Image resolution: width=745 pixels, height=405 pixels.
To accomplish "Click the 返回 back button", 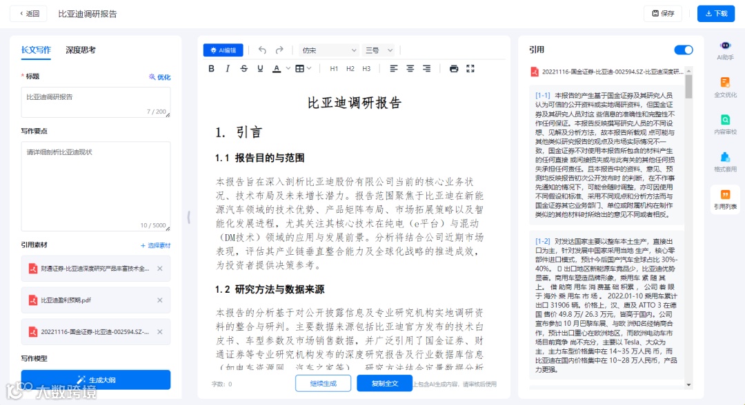I will (x=29, y=14).
